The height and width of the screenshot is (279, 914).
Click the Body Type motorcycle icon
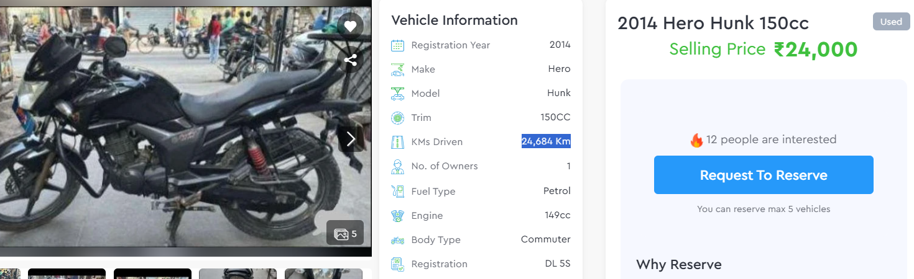[x=397, y=240]
